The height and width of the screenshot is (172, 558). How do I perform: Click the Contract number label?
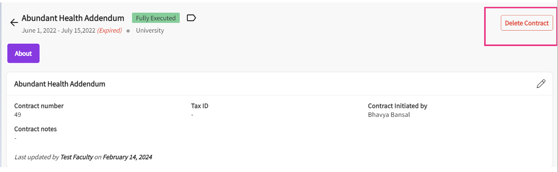(x=39, y=106)
